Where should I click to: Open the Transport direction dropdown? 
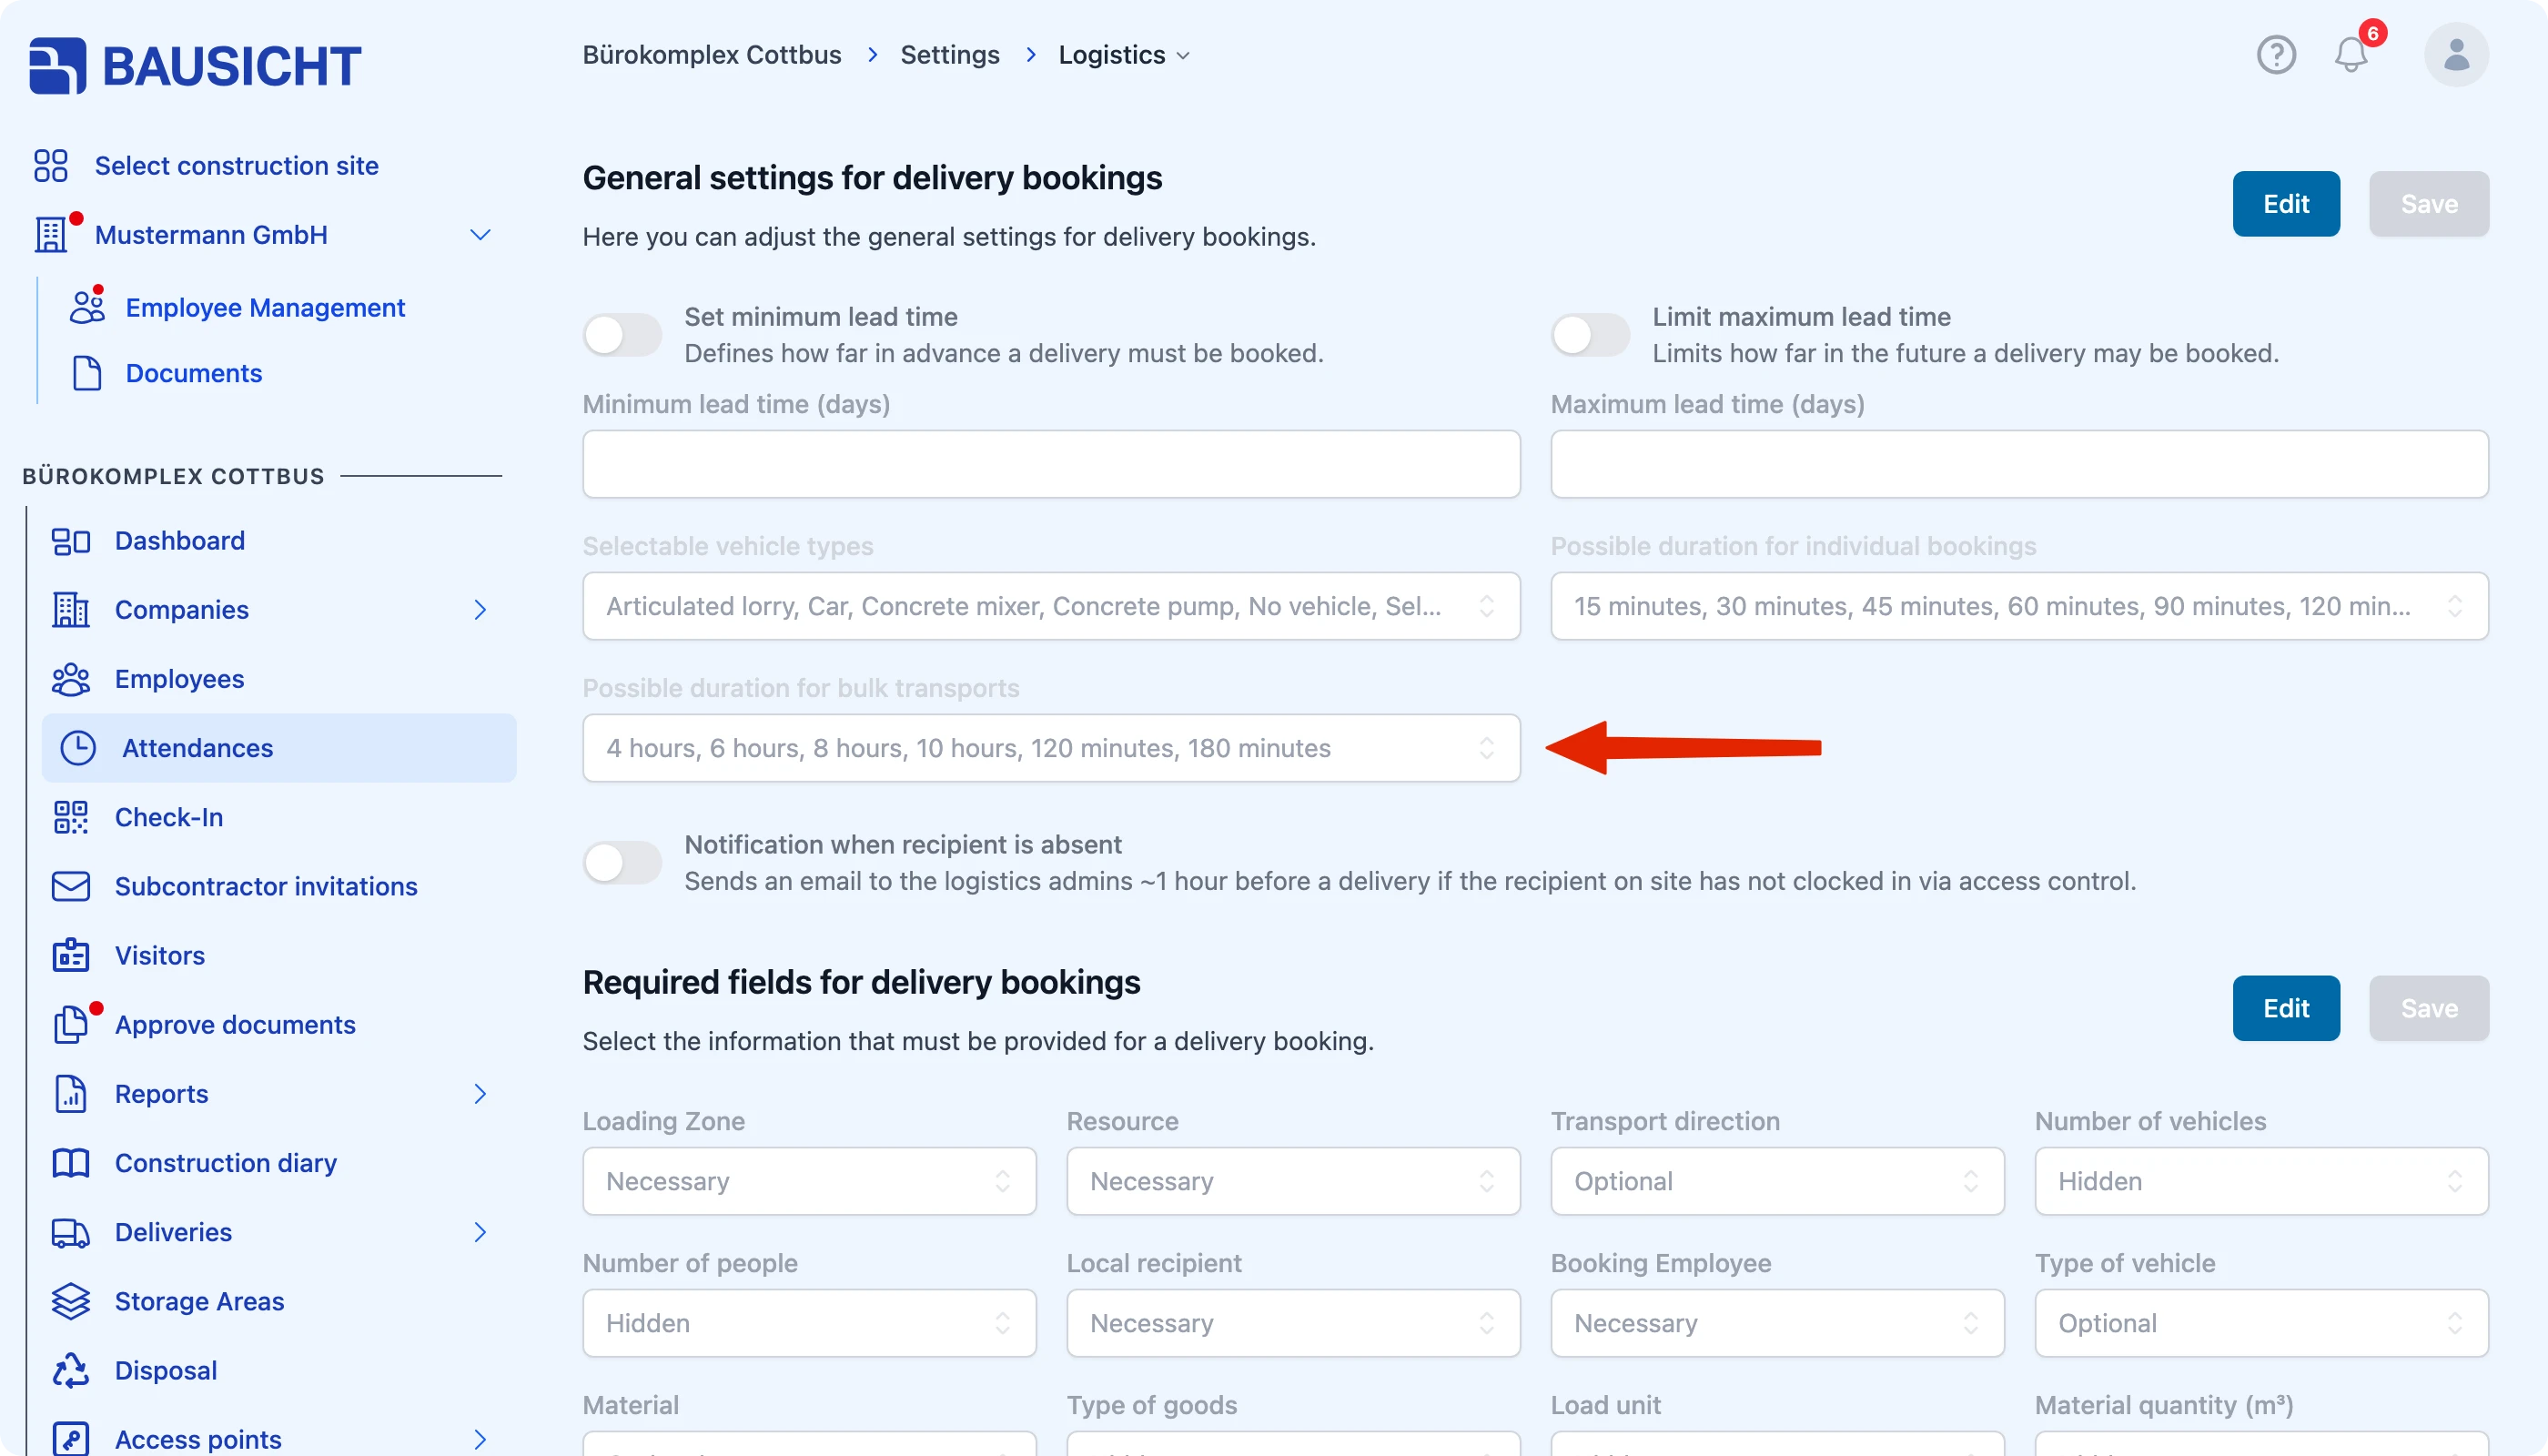tap(1777, 1181)
